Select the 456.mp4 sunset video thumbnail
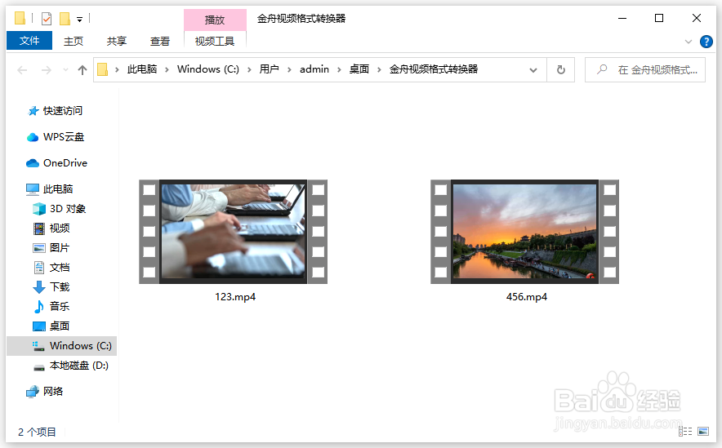Viewport: 722px width, 448px height. (x=524, y=232)
